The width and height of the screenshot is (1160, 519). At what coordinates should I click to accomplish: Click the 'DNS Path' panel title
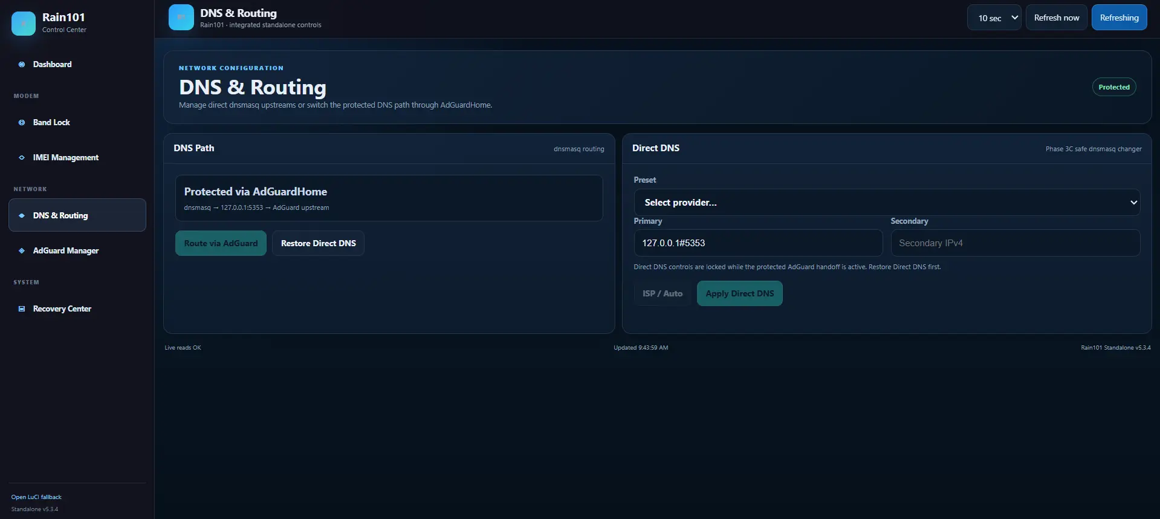click(x=194, y=148)
